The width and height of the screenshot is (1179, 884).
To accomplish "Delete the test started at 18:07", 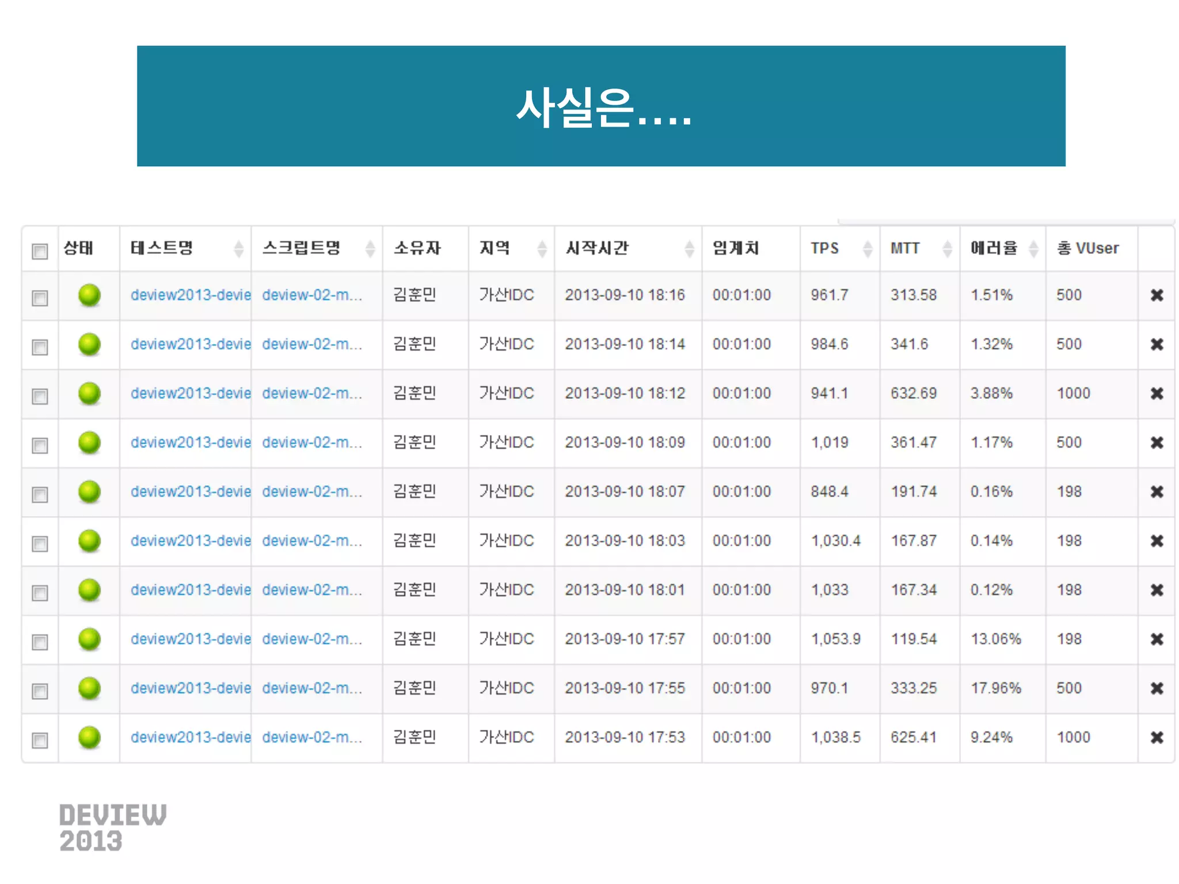I will pyautogui.click(x=1157, y=491).
